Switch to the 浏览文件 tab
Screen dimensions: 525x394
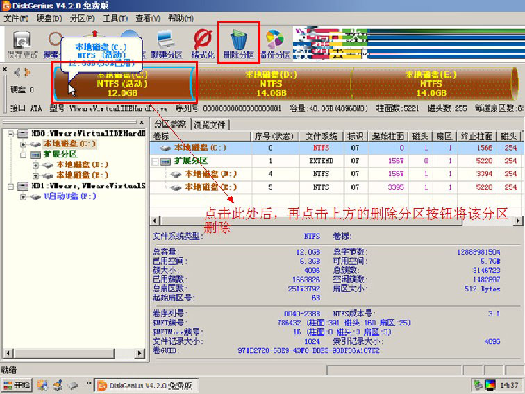[210, 125]
